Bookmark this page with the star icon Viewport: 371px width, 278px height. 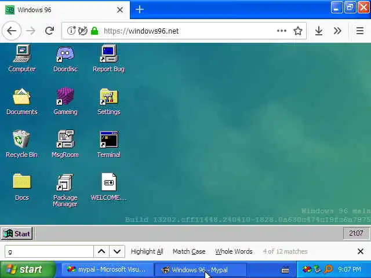(297, 31)
